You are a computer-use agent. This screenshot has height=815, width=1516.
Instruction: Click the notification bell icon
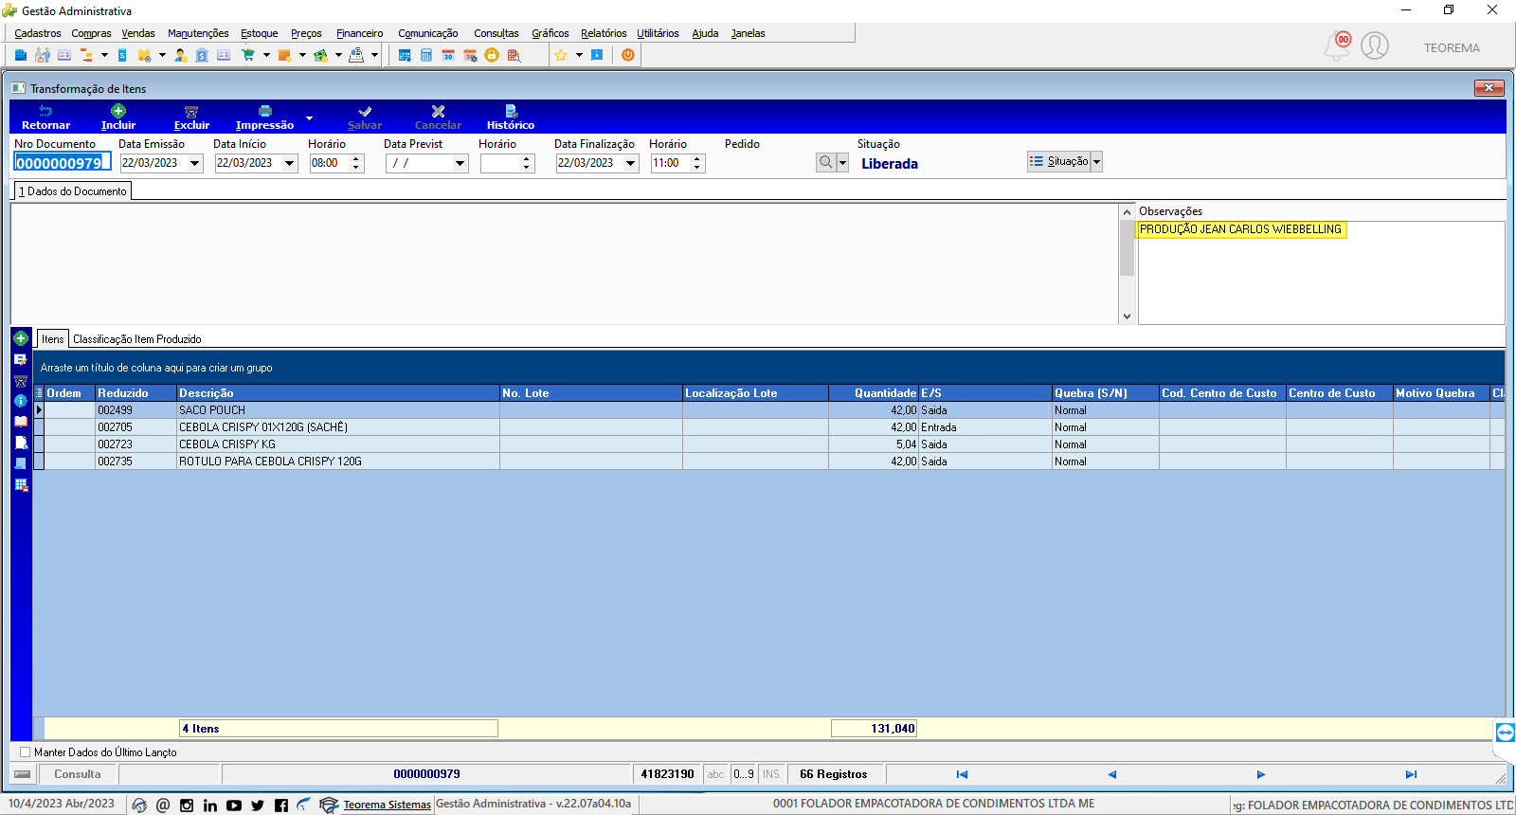coord(1337,45)
